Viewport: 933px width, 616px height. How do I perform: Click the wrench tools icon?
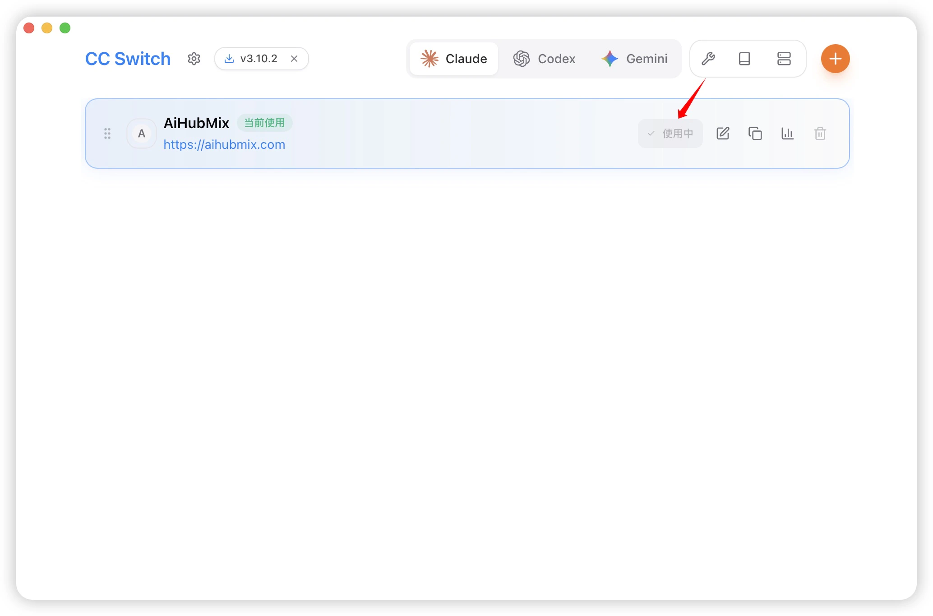coord(708,59)
